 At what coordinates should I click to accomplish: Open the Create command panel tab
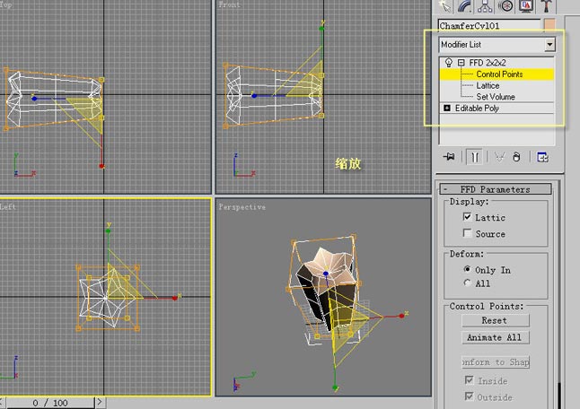[x=445, y=6]
